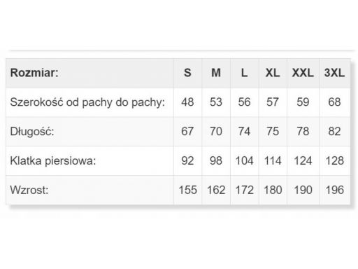Click height value 180 for size XL
Image resolution: width=358 pixels, height=269 pixels.
point(273,190)
